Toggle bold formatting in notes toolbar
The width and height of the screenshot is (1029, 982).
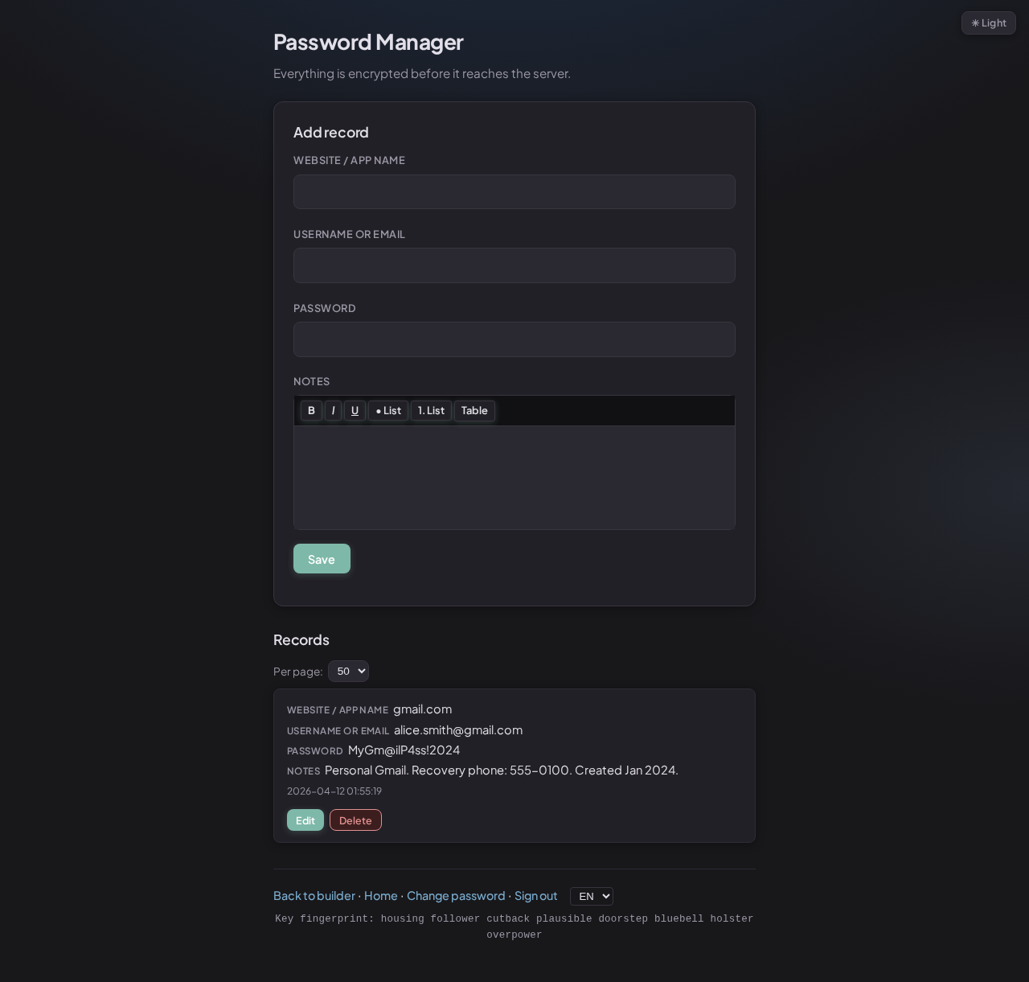(x=311, y=411)
